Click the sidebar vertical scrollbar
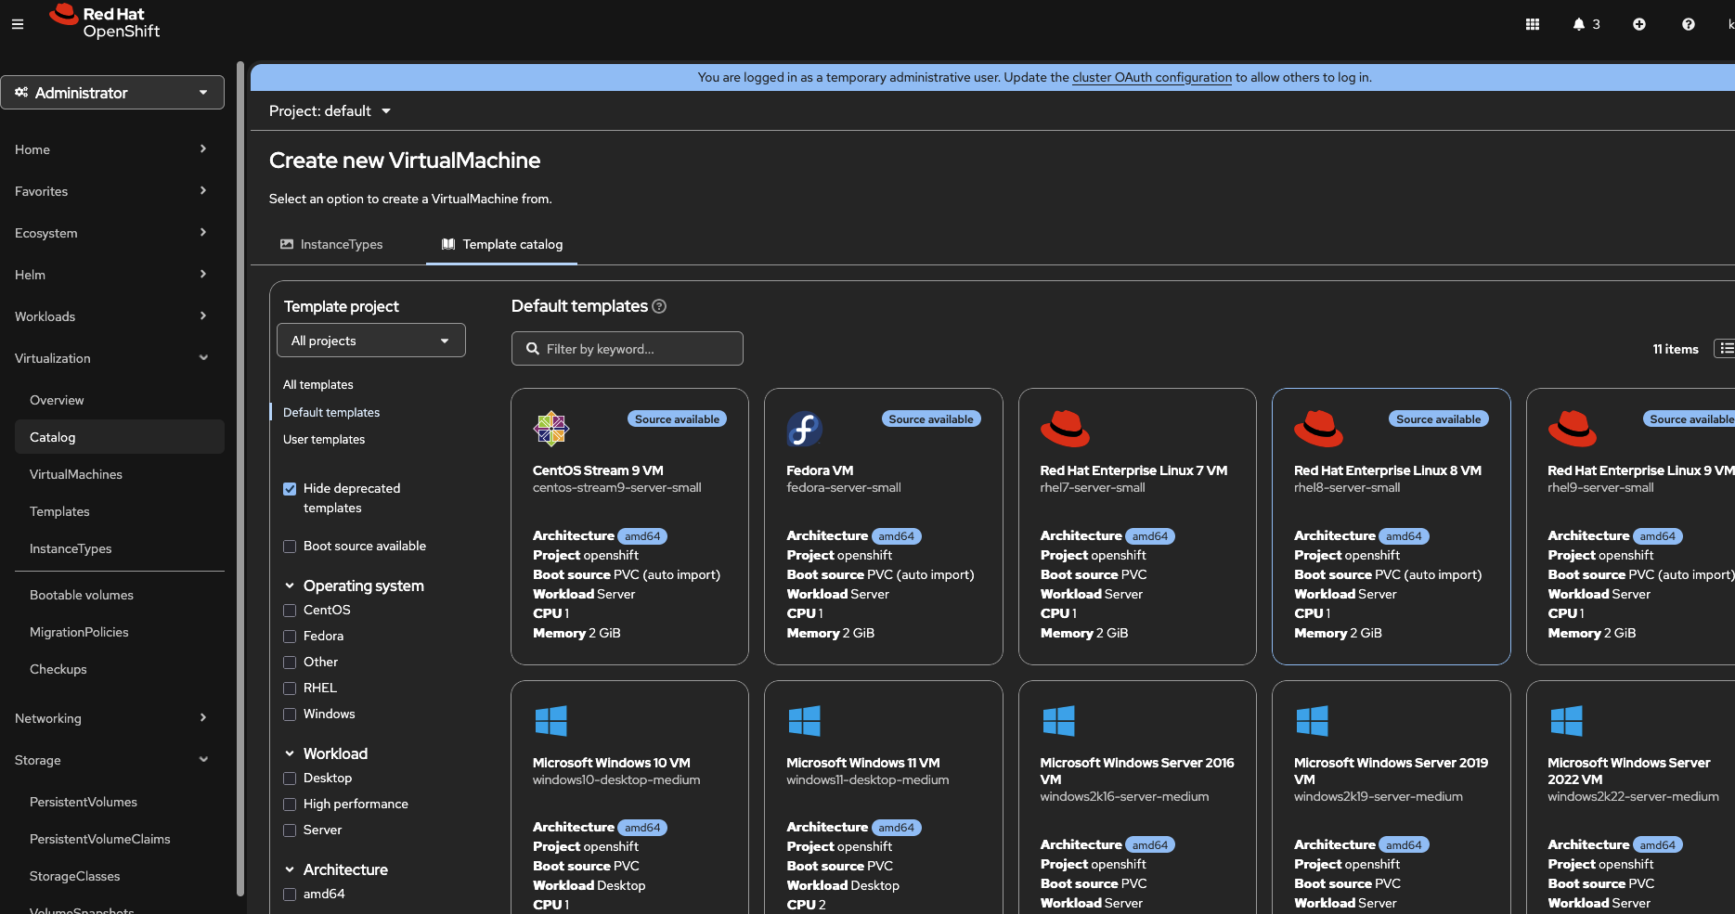 (240, 478)
